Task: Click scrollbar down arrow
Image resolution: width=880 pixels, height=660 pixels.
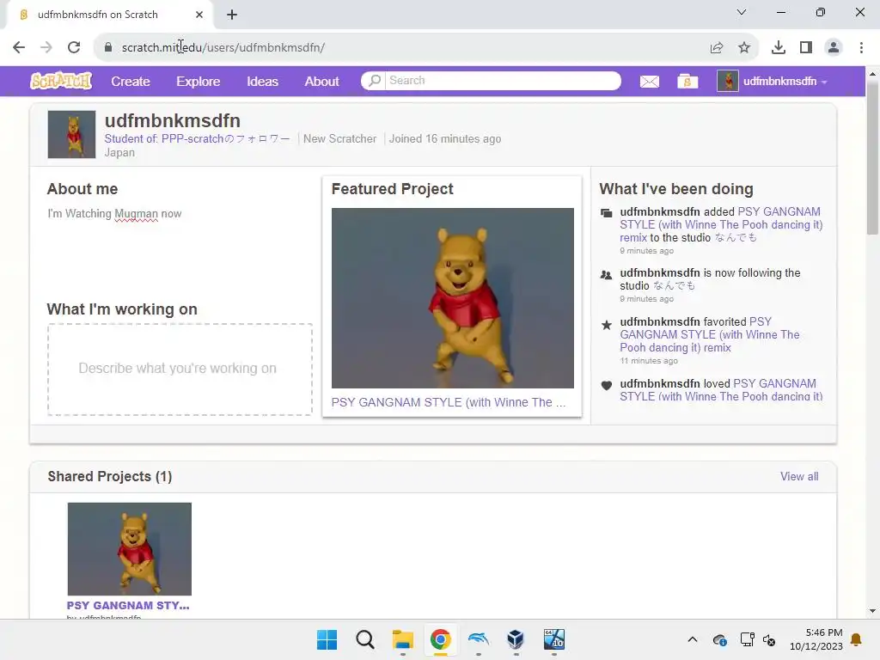Action: 873,611
